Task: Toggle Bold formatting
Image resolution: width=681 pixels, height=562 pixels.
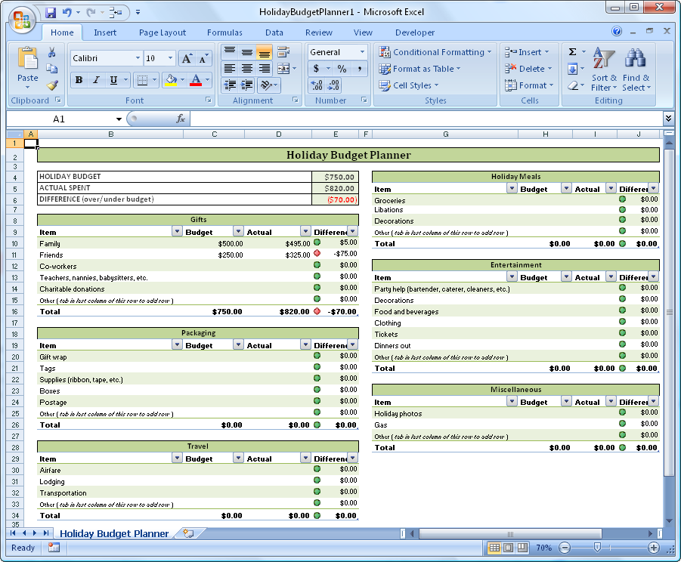Action: [79, 80]
